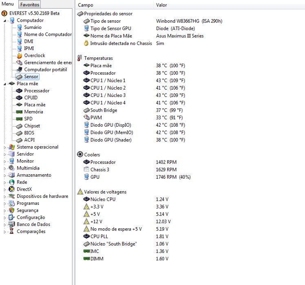
Task: Select the Nome da Placa Mãe row
Action: (x=144, y=36)
